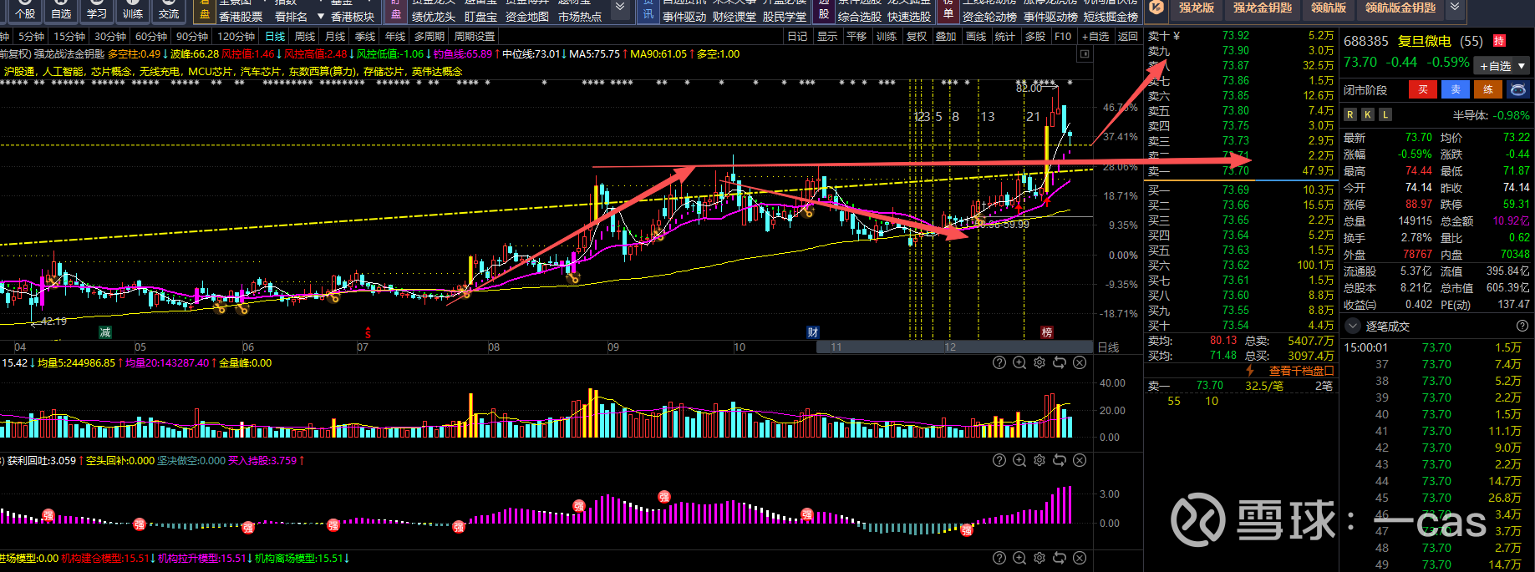Zoom in the volume indicator panel
The image size is (1535, 572).
pos(1019,362)
